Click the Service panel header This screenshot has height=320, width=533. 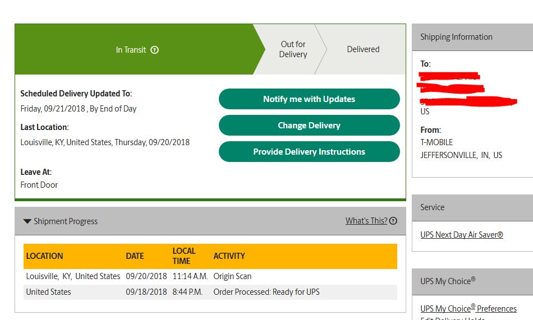pos(472,207)
